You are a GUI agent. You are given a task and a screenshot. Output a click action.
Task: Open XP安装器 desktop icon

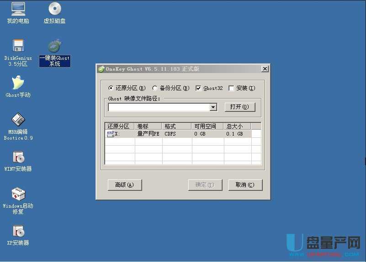tap(18, 231)
